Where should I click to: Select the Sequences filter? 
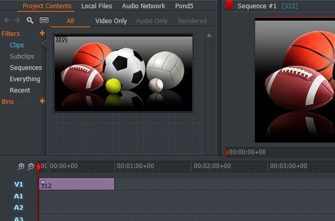point(26,68)
